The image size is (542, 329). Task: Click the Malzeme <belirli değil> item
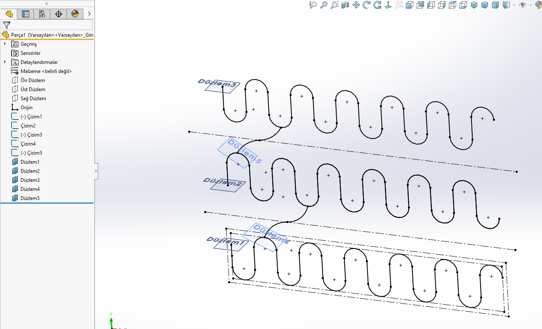[x=46, y=71]
